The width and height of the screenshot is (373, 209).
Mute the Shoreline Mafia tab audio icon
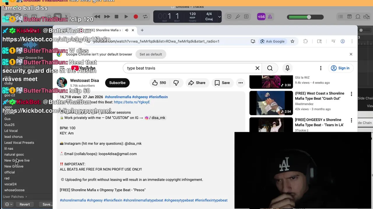(126, 30)
